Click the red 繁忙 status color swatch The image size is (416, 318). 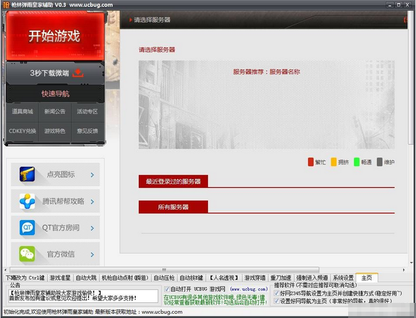click(x=311, y=162)
